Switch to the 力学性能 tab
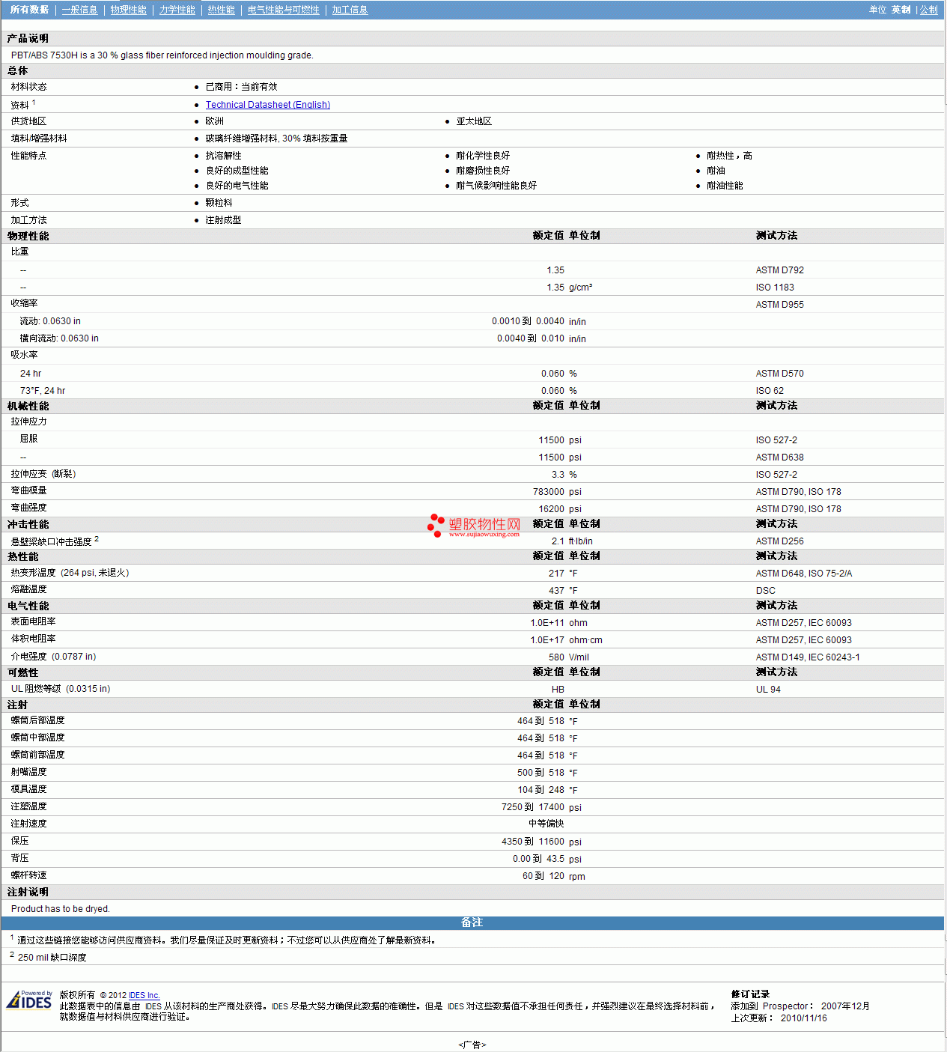Viewport: 947px width, 1052px height. tap(177, 10)
